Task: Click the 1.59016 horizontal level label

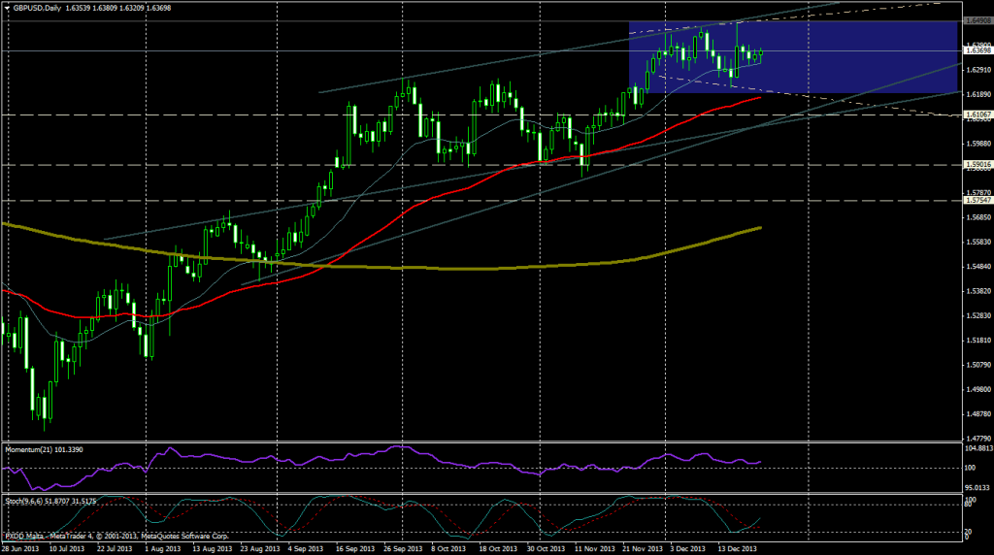Action: [977, 165]
